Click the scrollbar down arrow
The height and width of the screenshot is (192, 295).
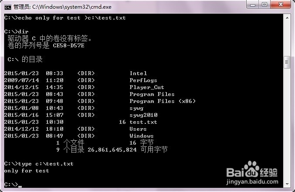[x=287, y=184]
